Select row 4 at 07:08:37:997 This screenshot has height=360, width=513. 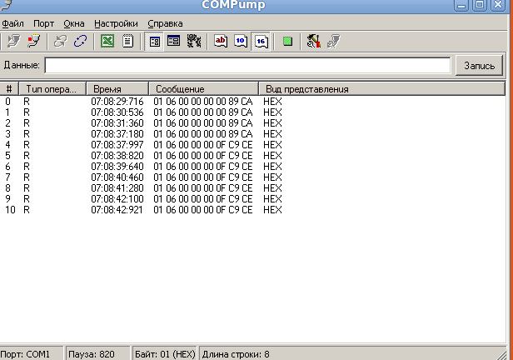[252, 145]
